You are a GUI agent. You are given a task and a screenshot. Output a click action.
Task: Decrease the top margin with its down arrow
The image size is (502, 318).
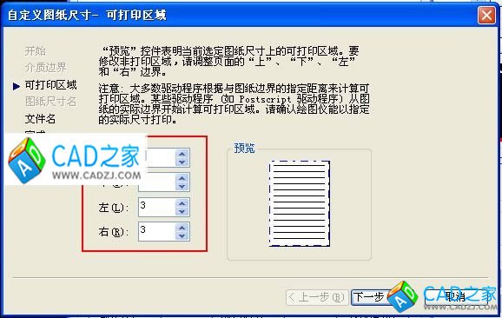[182, 162]
